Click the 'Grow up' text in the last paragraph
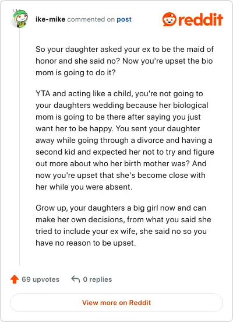233x322 pixels. pos(51,208)
